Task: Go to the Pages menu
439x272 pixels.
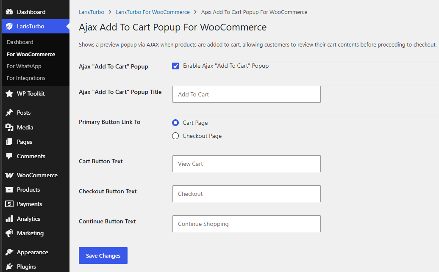Action: (x=36, y=142)
